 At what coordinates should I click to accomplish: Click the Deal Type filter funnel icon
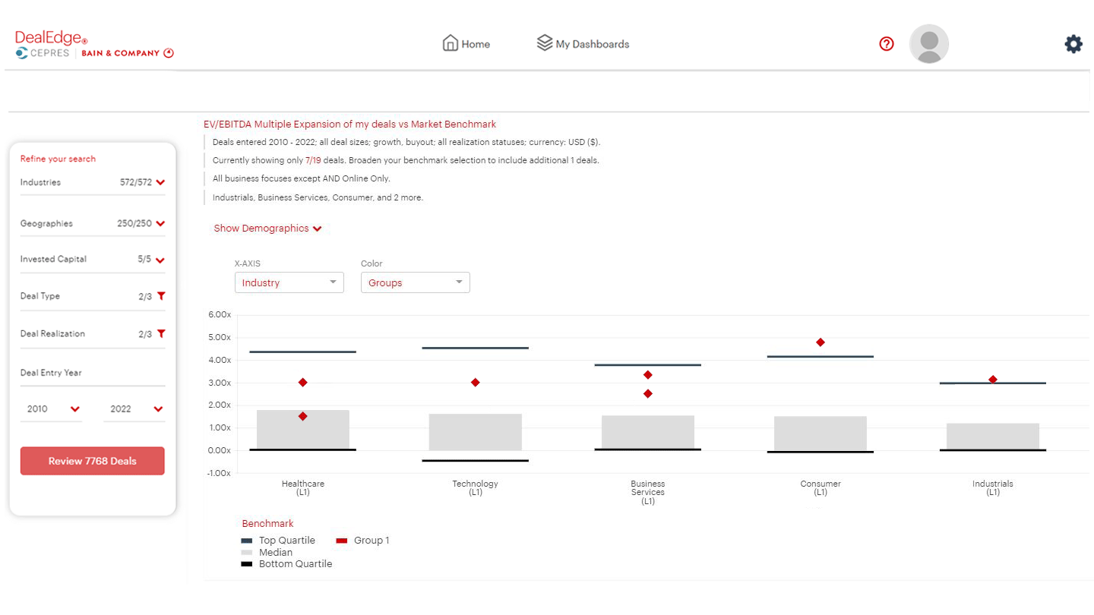160,294
